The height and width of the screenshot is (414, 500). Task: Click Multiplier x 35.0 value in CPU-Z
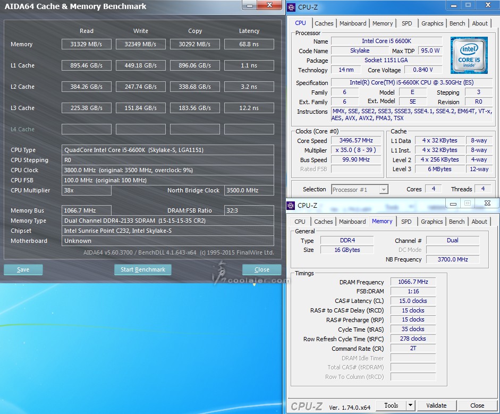(x=356, y=150)
